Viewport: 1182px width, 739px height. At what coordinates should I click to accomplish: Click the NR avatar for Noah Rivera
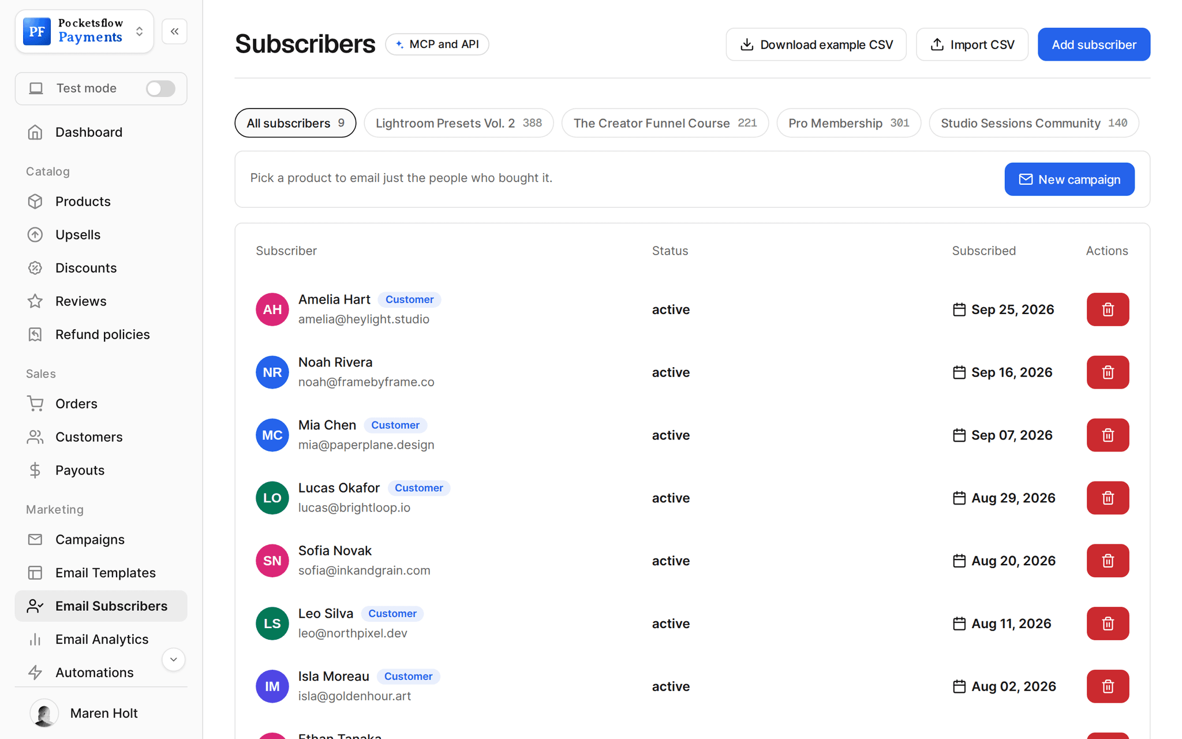[272, 372]
